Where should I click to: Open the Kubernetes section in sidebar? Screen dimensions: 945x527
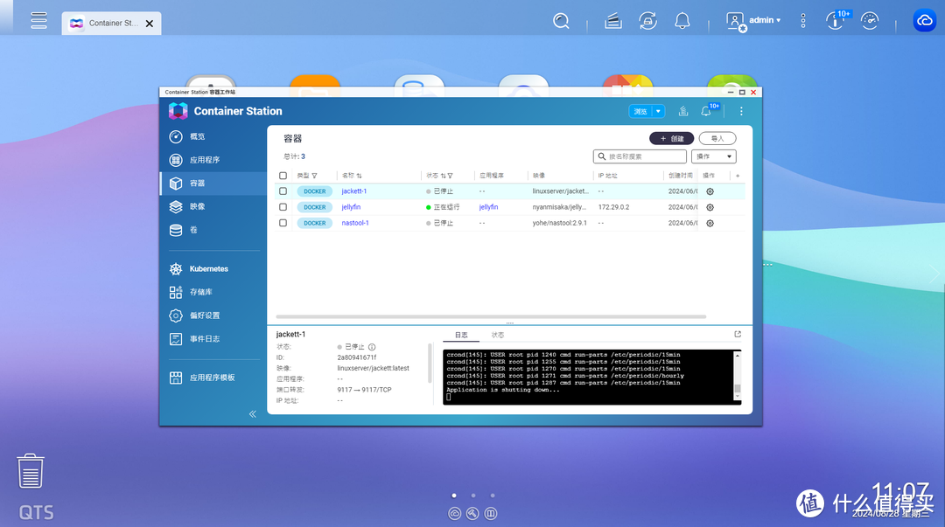208,269
